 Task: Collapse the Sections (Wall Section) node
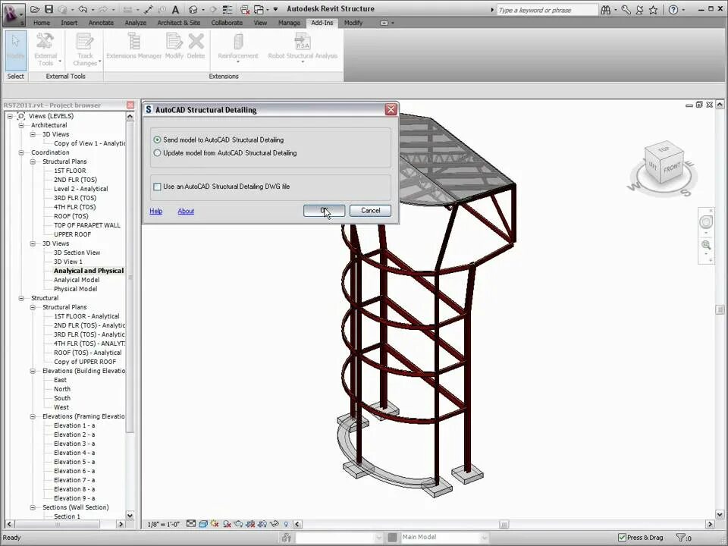33,507
